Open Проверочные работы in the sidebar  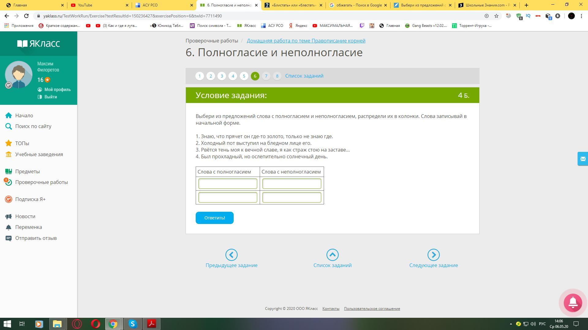pos(41,182)
